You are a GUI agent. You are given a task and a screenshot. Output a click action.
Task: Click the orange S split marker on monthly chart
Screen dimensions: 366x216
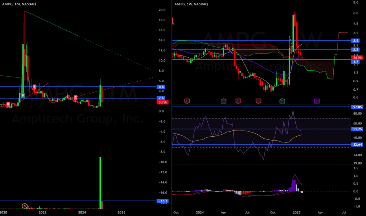coord(24,206)
